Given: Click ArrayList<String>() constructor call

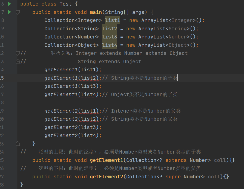Looking at the screenshot, I should pyautogui.click(x=167, y=29).
